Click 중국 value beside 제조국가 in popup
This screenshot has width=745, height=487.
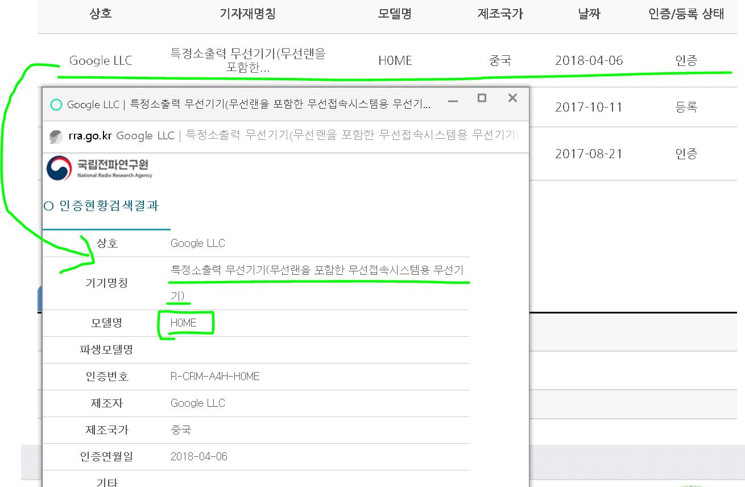(x=181, y=430)
